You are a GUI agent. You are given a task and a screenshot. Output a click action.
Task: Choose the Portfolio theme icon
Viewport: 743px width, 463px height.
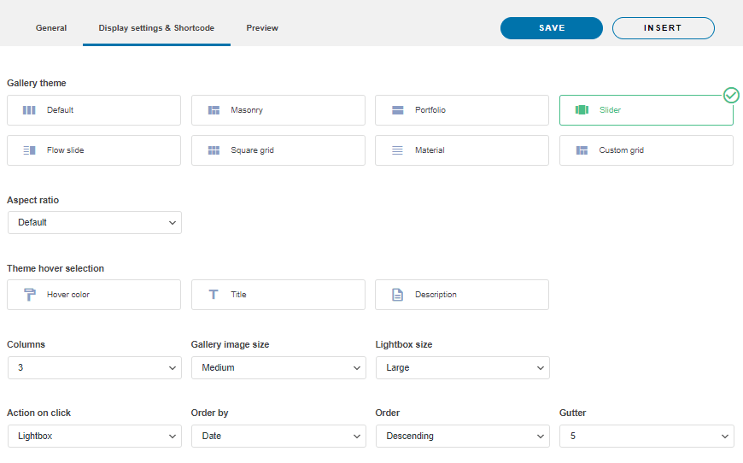coord(397,110)
